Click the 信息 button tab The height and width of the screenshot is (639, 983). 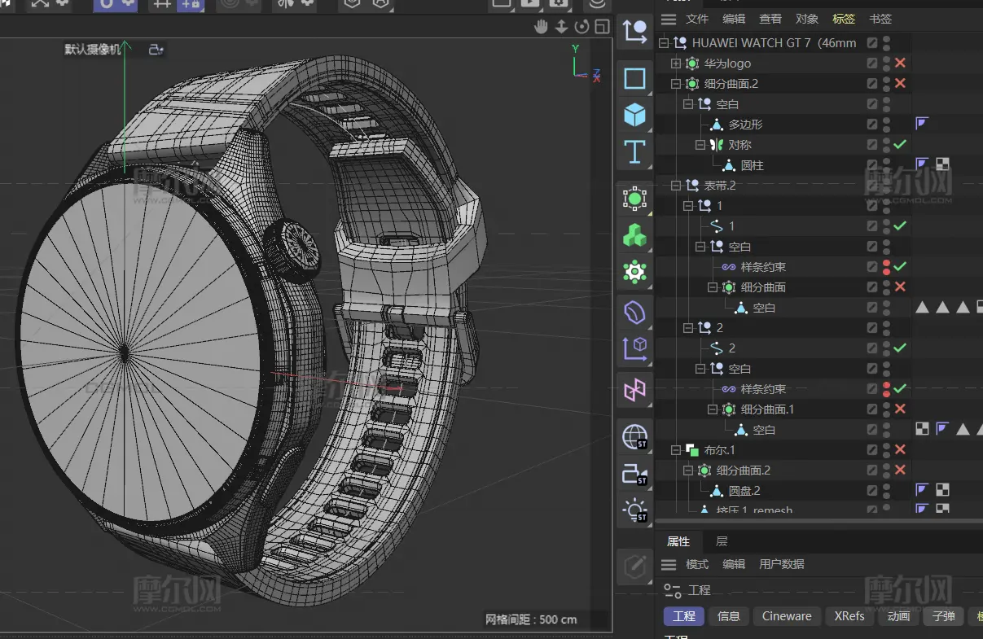[x=729, y=616]
